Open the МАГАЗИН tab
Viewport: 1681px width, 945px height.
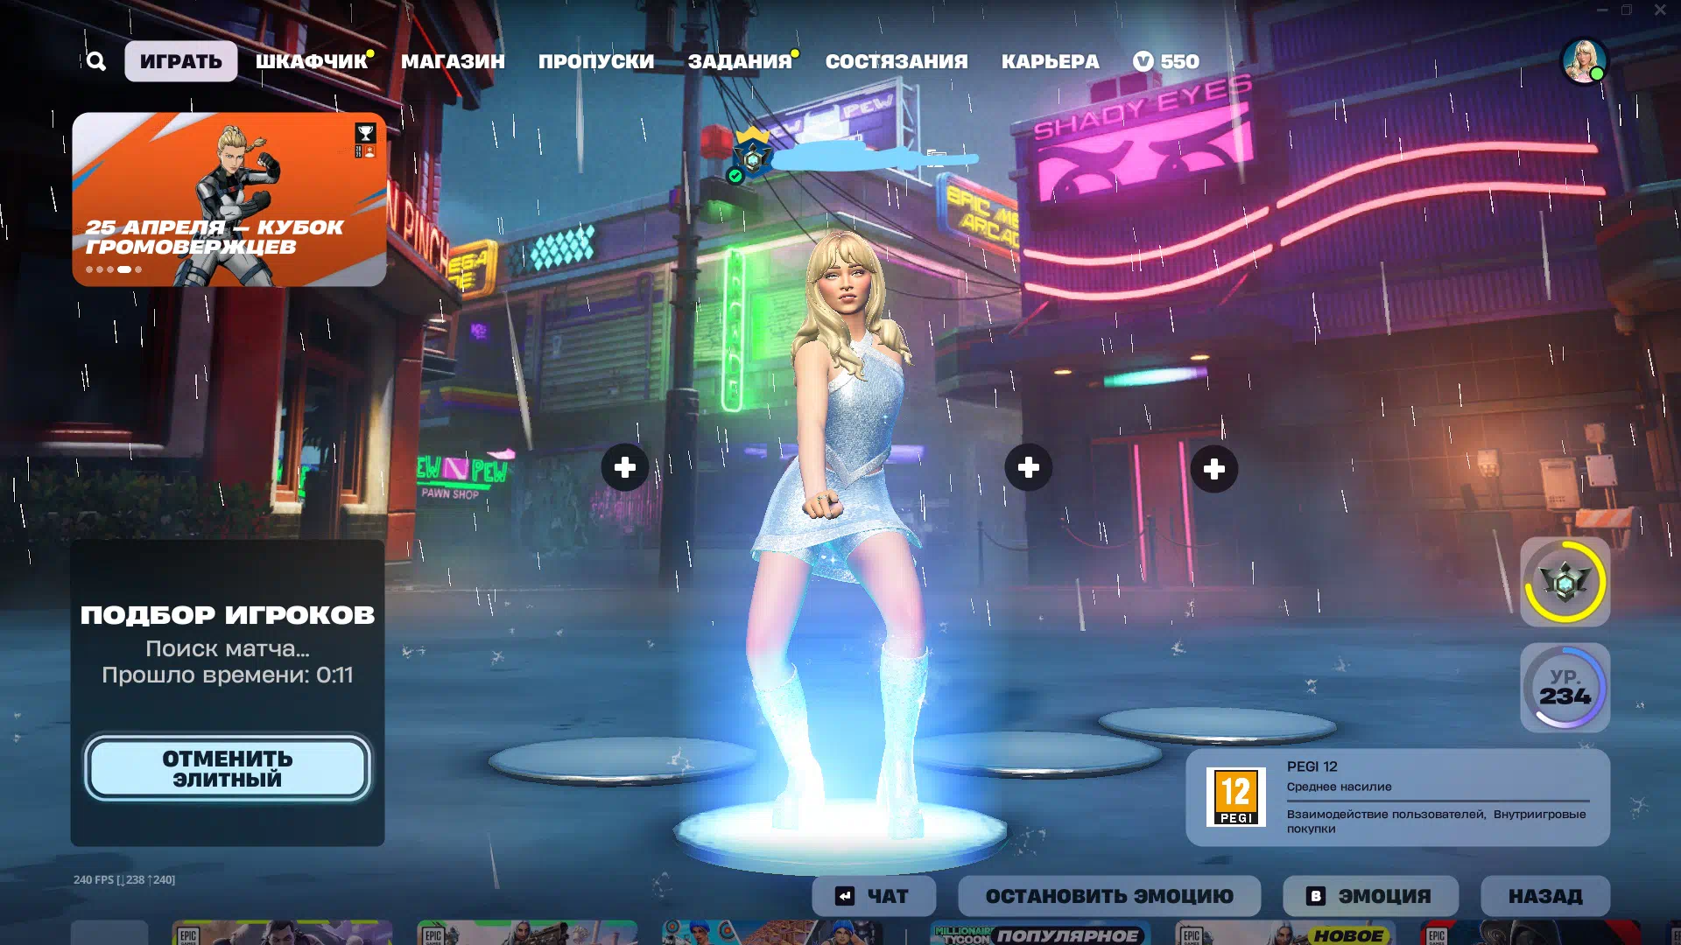click(x=453, y=61)
